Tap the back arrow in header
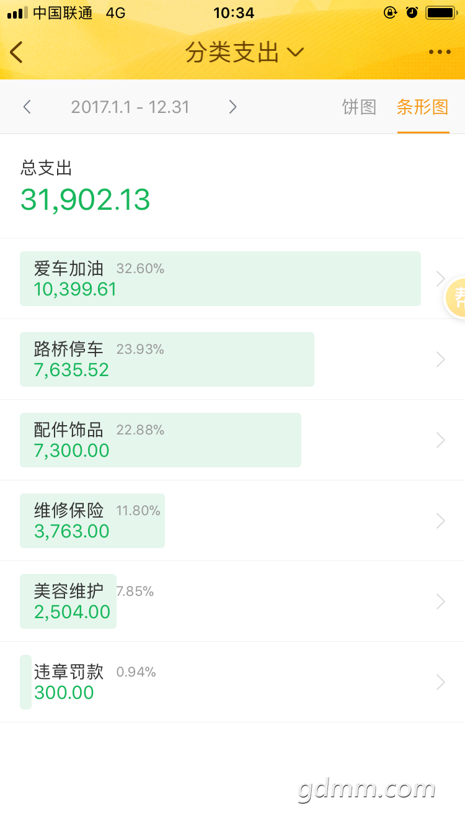Screen dimensions: 465x828 [x=16, y=52]
